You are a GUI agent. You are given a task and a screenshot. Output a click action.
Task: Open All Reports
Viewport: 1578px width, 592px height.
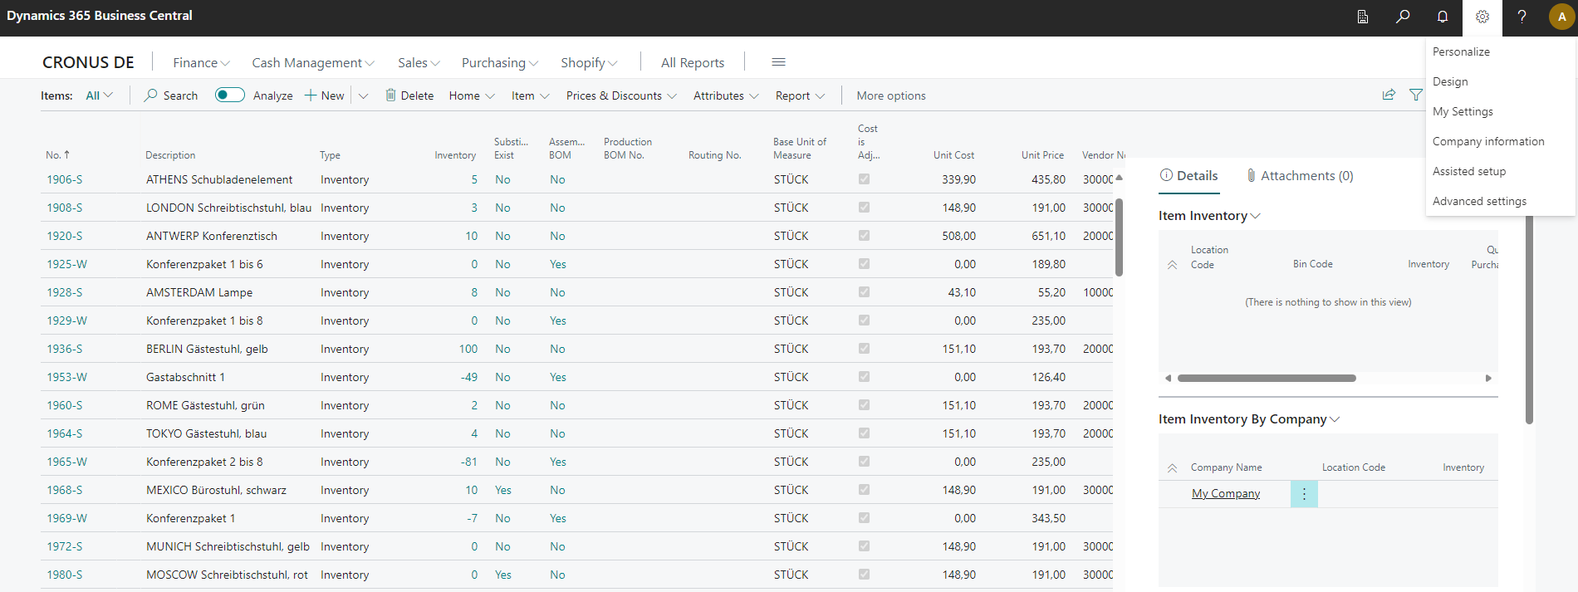pos(693,63)
